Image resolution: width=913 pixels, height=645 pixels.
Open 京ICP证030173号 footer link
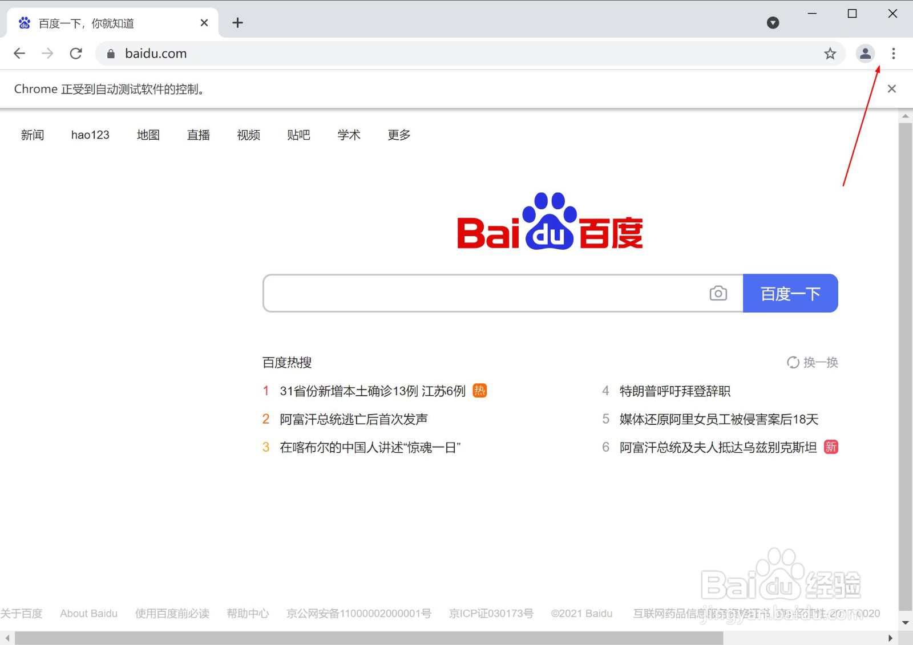pyautogui.click(x=491, y=614)
